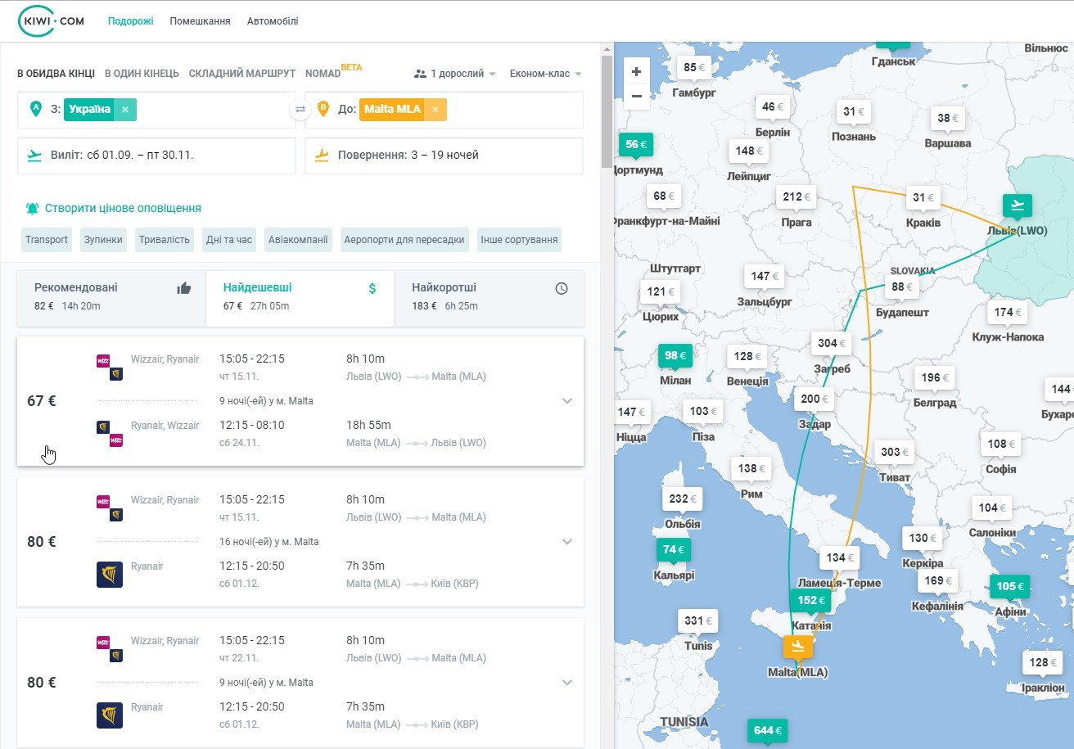Click the 303 € Тиват price marker
Screen dimensions: 1074x749
pyautogui.click(x=894, y=452)
